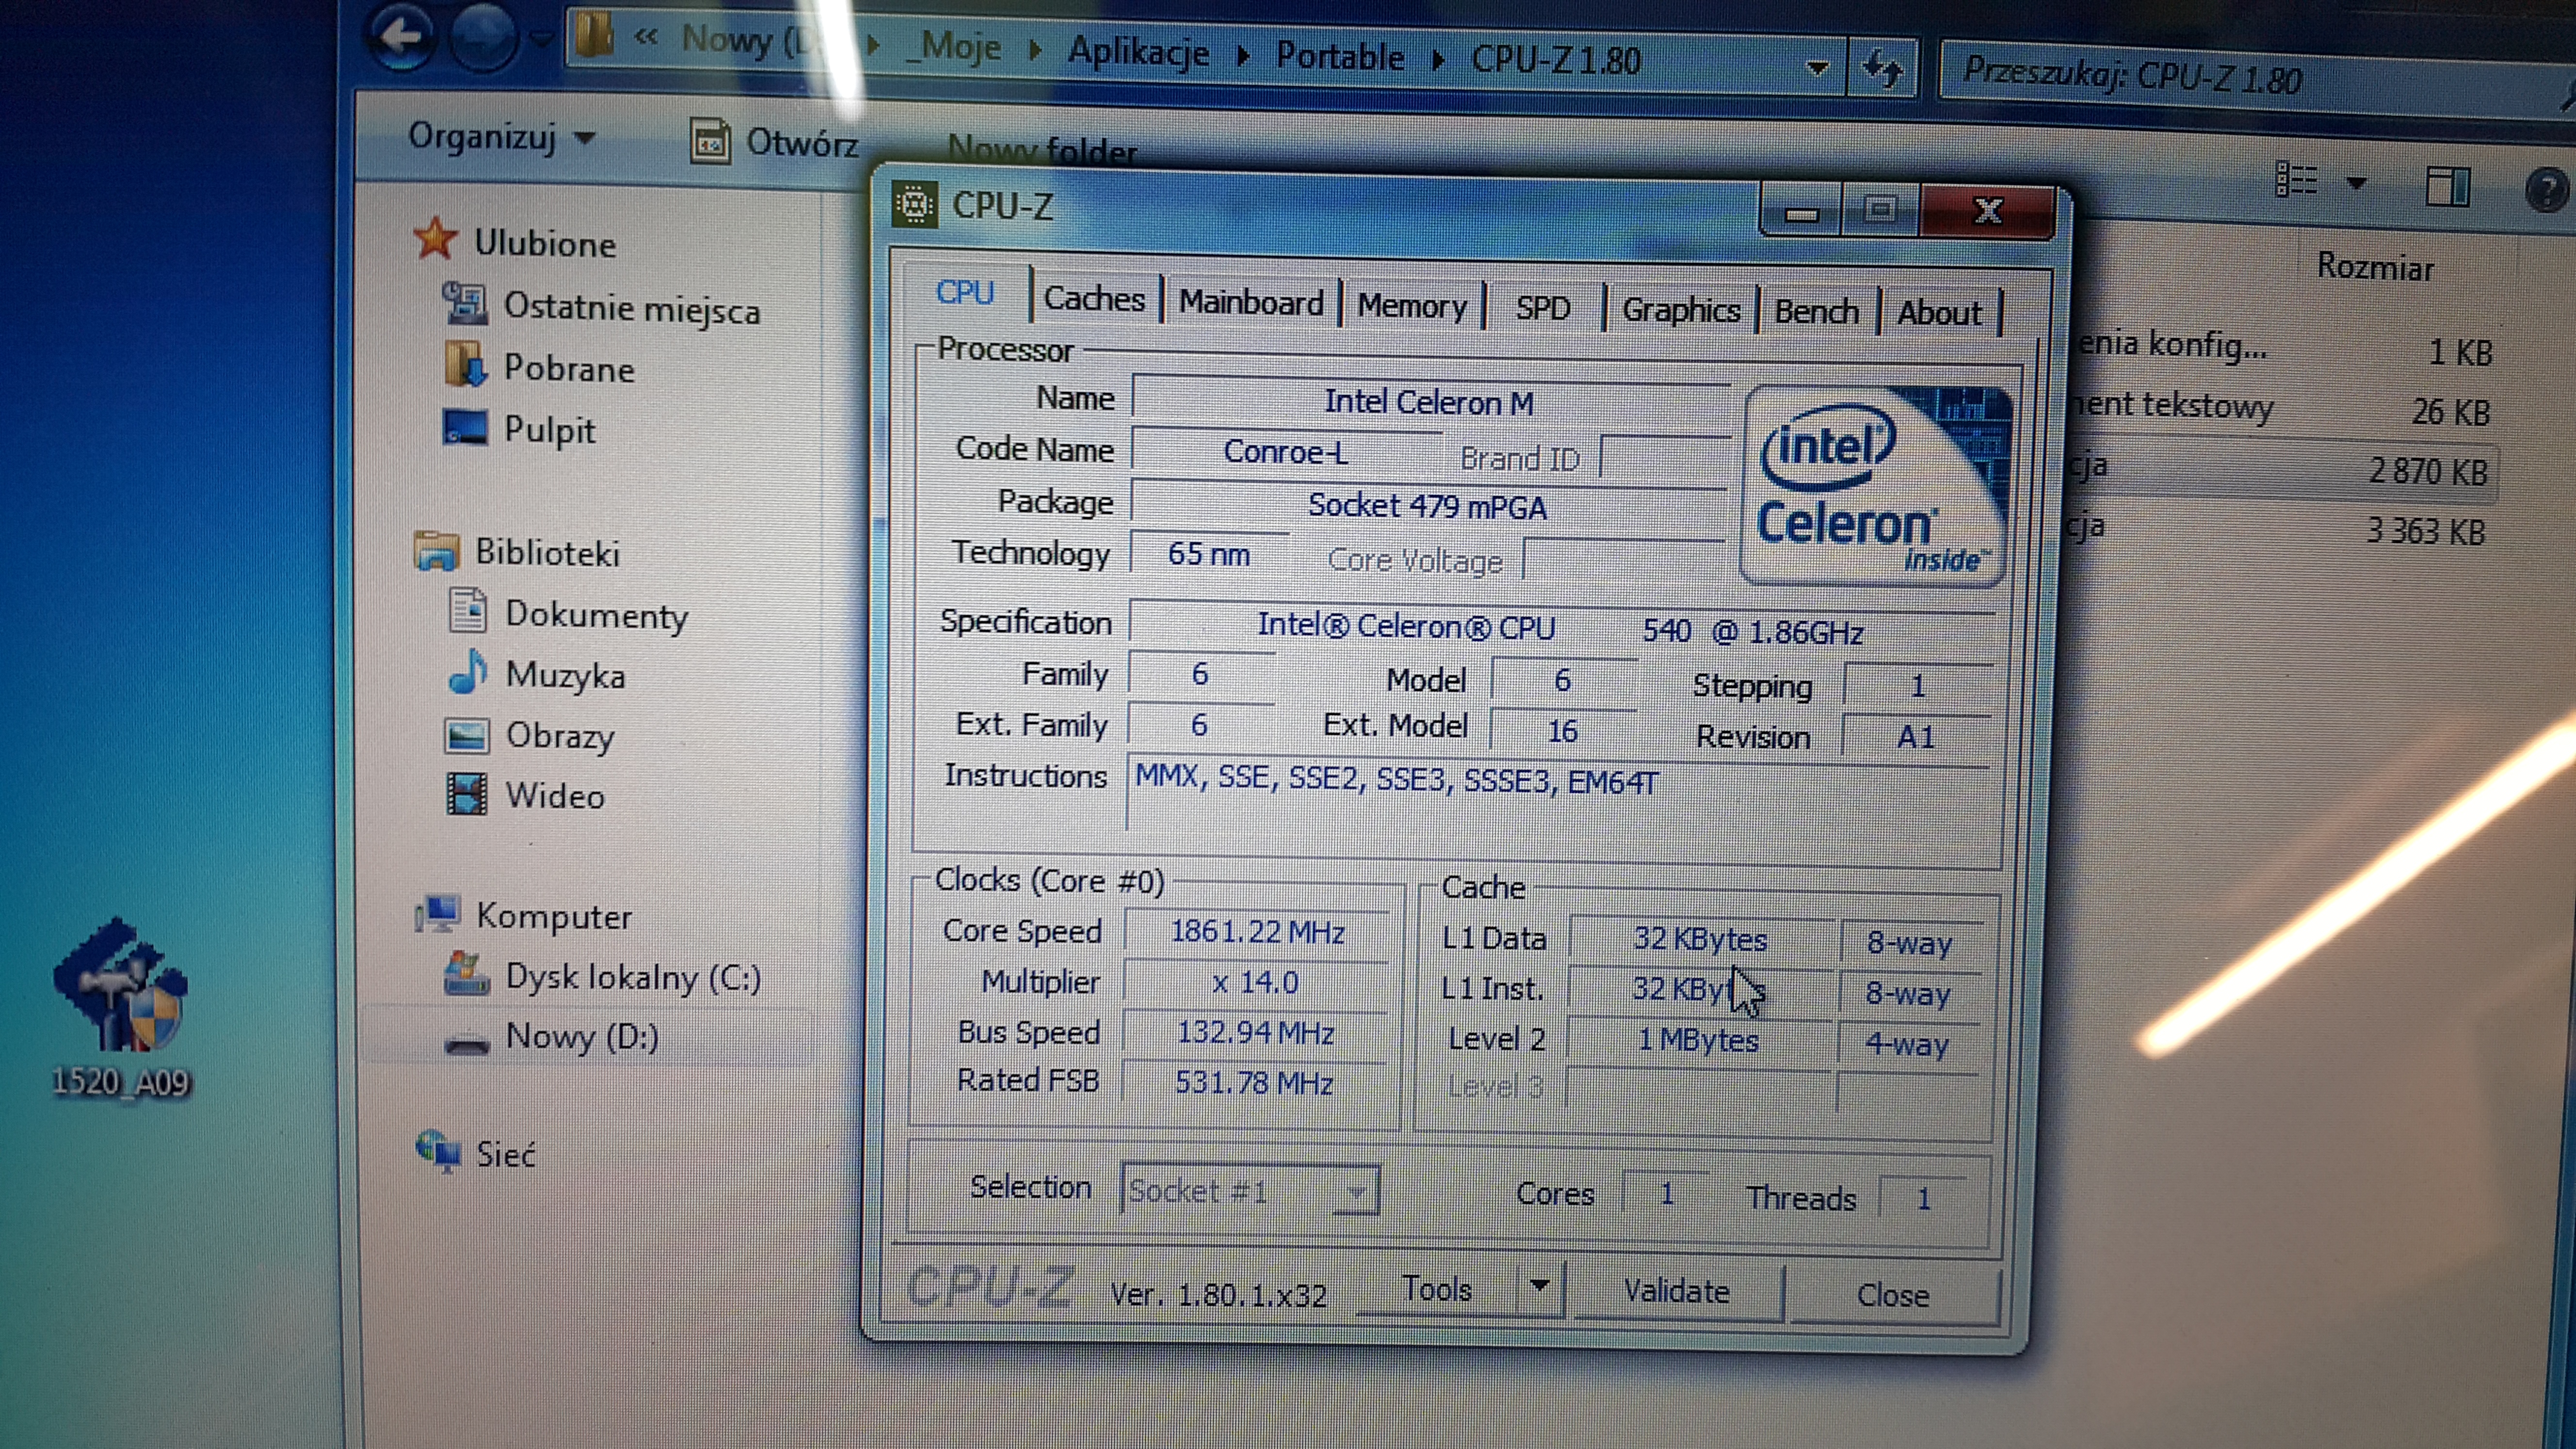Click the Ulubione star icon in Explorer
The height and width of the screenshot is (1449, 2576).
pyautogui.click(x=435, y=240)
